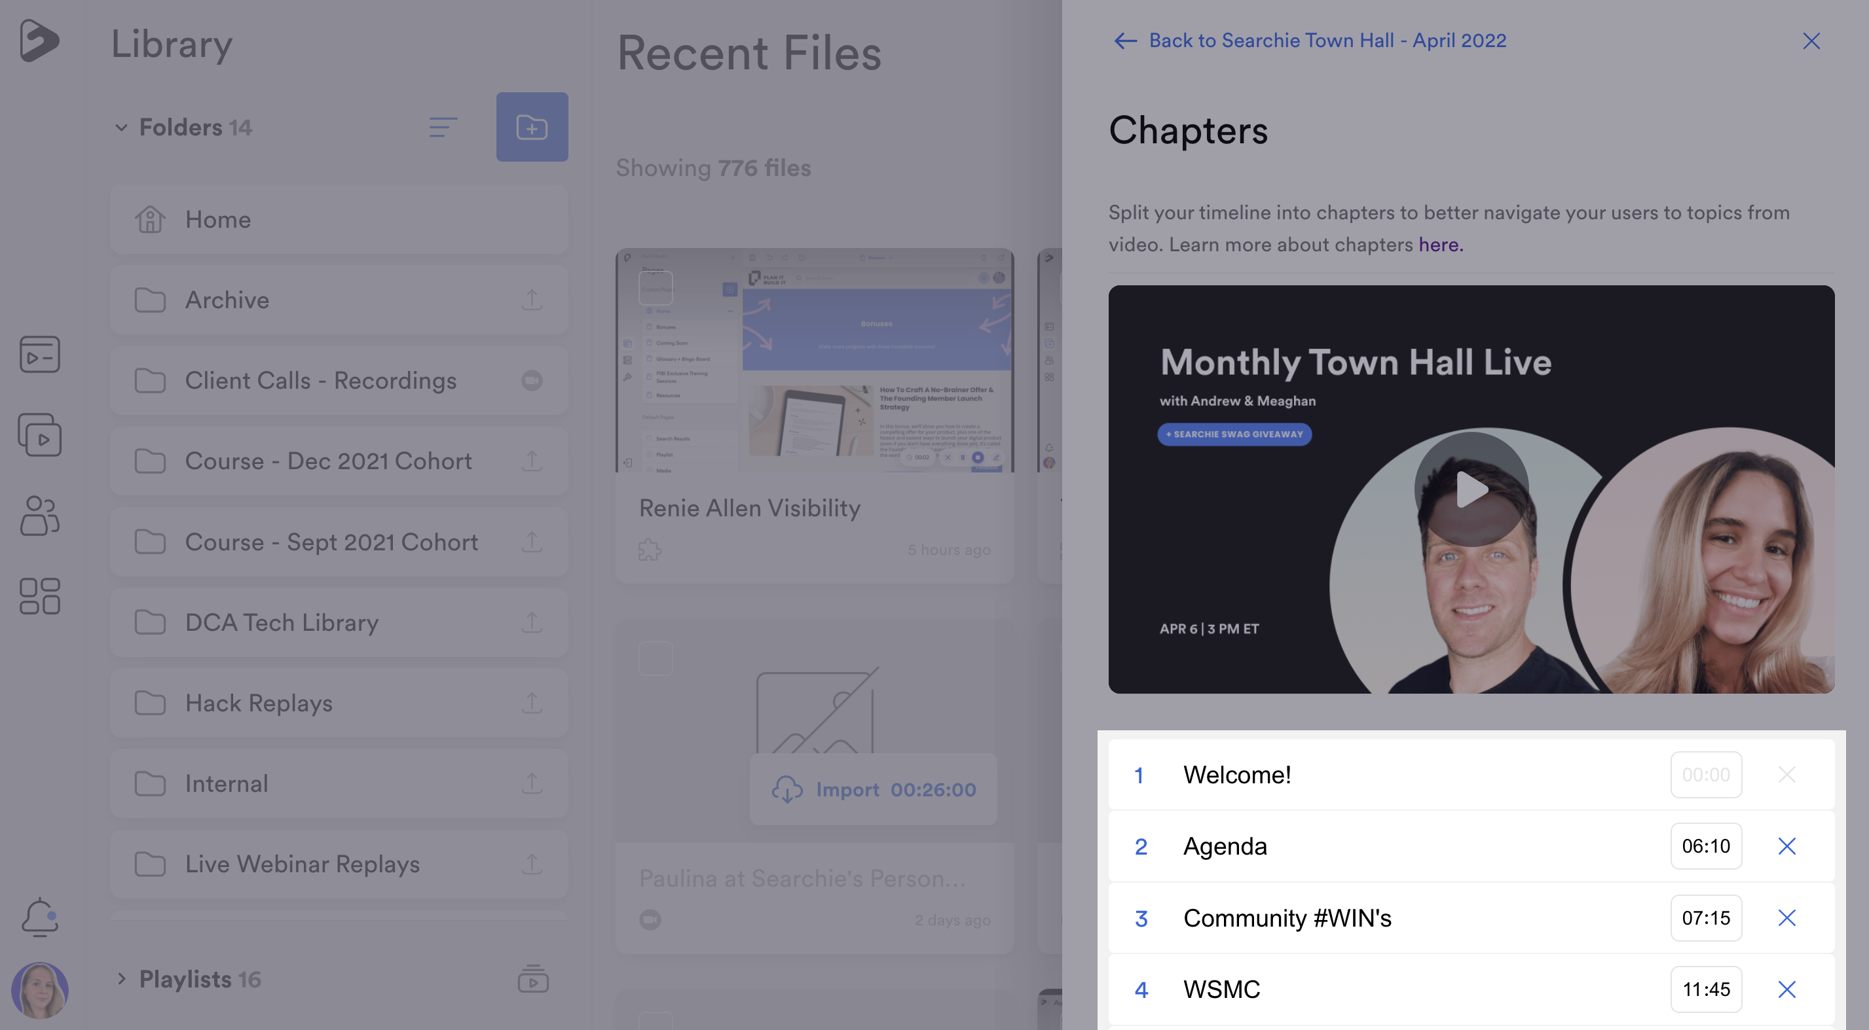The height and width of the screenshot is (1030, 1869).
Task: Collapse the Folders section
Action: [121, 128]
